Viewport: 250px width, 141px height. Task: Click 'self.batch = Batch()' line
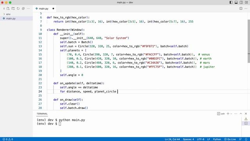tap(76, 42)
